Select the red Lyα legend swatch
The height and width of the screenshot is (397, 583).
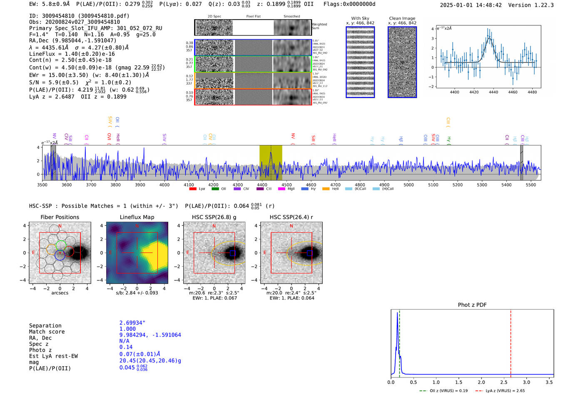point(193,189)
